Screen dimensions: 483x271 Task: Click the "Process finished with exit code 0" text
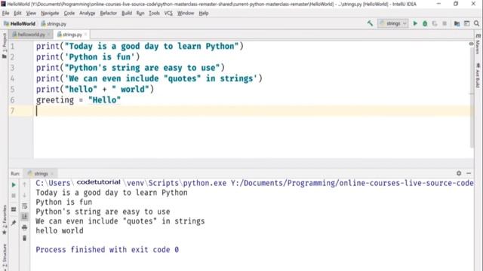click(107, 249)
